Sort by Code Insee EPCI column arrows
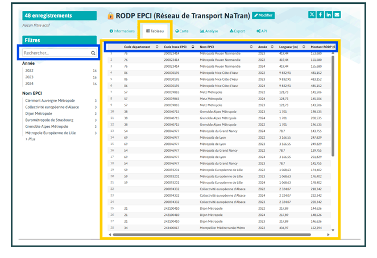 [193, 47]
